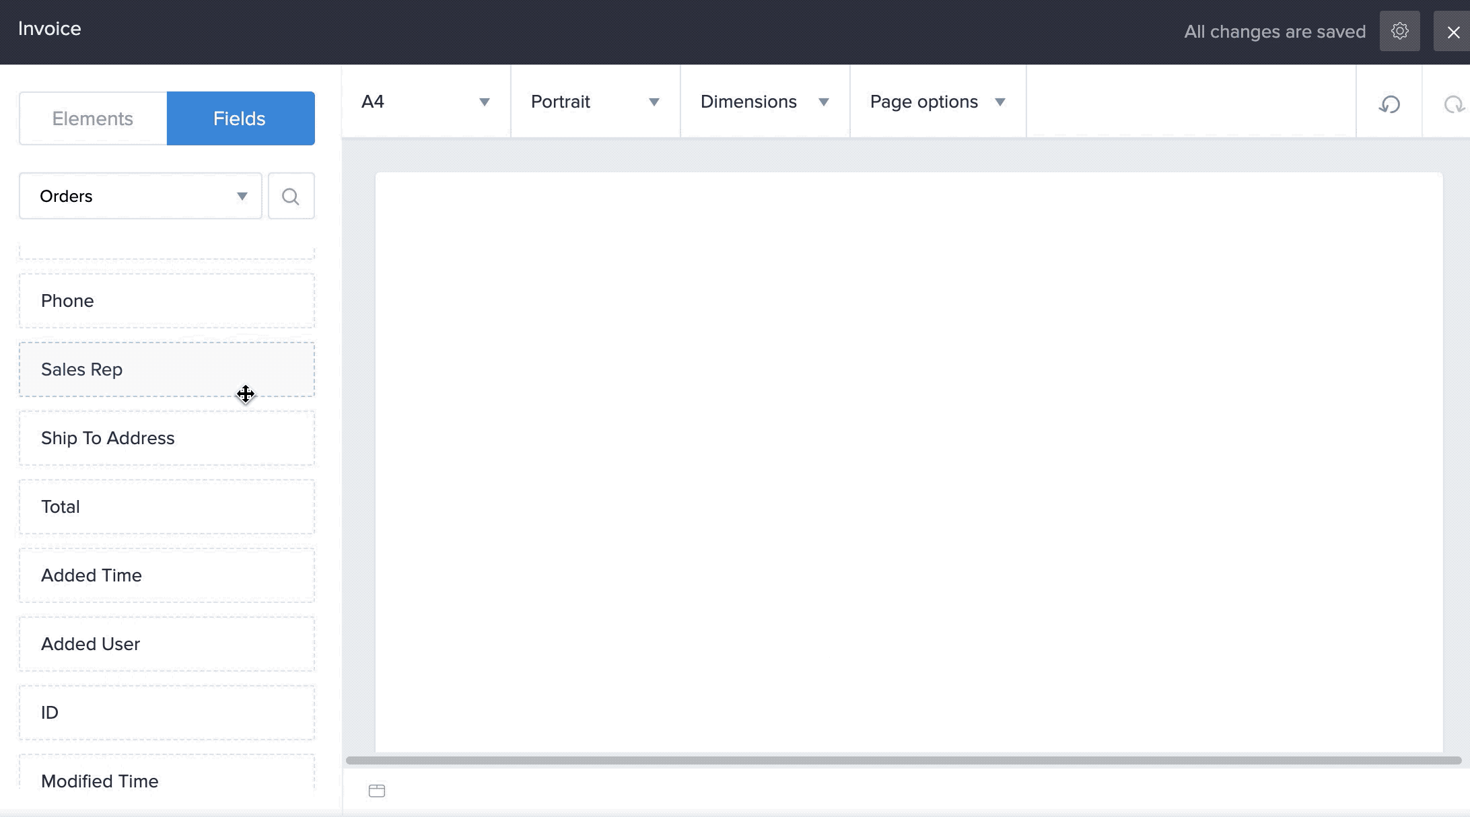This screenshot has width=1470, height=817.
Task: Open the Orders form selector
Action: coord(140,196)
